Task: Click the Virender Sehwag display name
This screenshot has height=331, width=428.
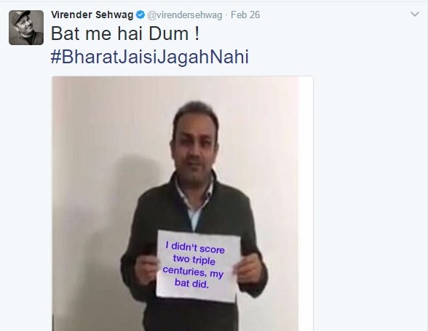Action: click(x=92, y=15)
